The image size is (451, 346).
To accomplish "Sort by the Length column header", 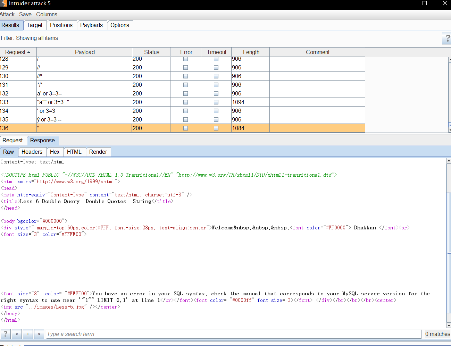I will 251,52.
